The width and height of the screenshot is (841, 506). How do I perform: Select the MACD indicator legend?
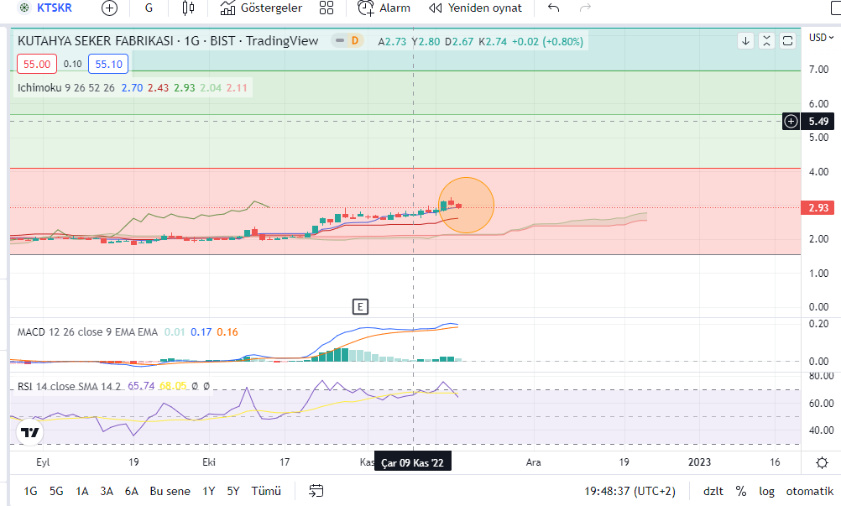tap(87, 332)
